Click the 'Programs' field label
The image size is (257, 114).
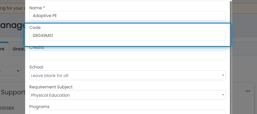tap(39, 107)
